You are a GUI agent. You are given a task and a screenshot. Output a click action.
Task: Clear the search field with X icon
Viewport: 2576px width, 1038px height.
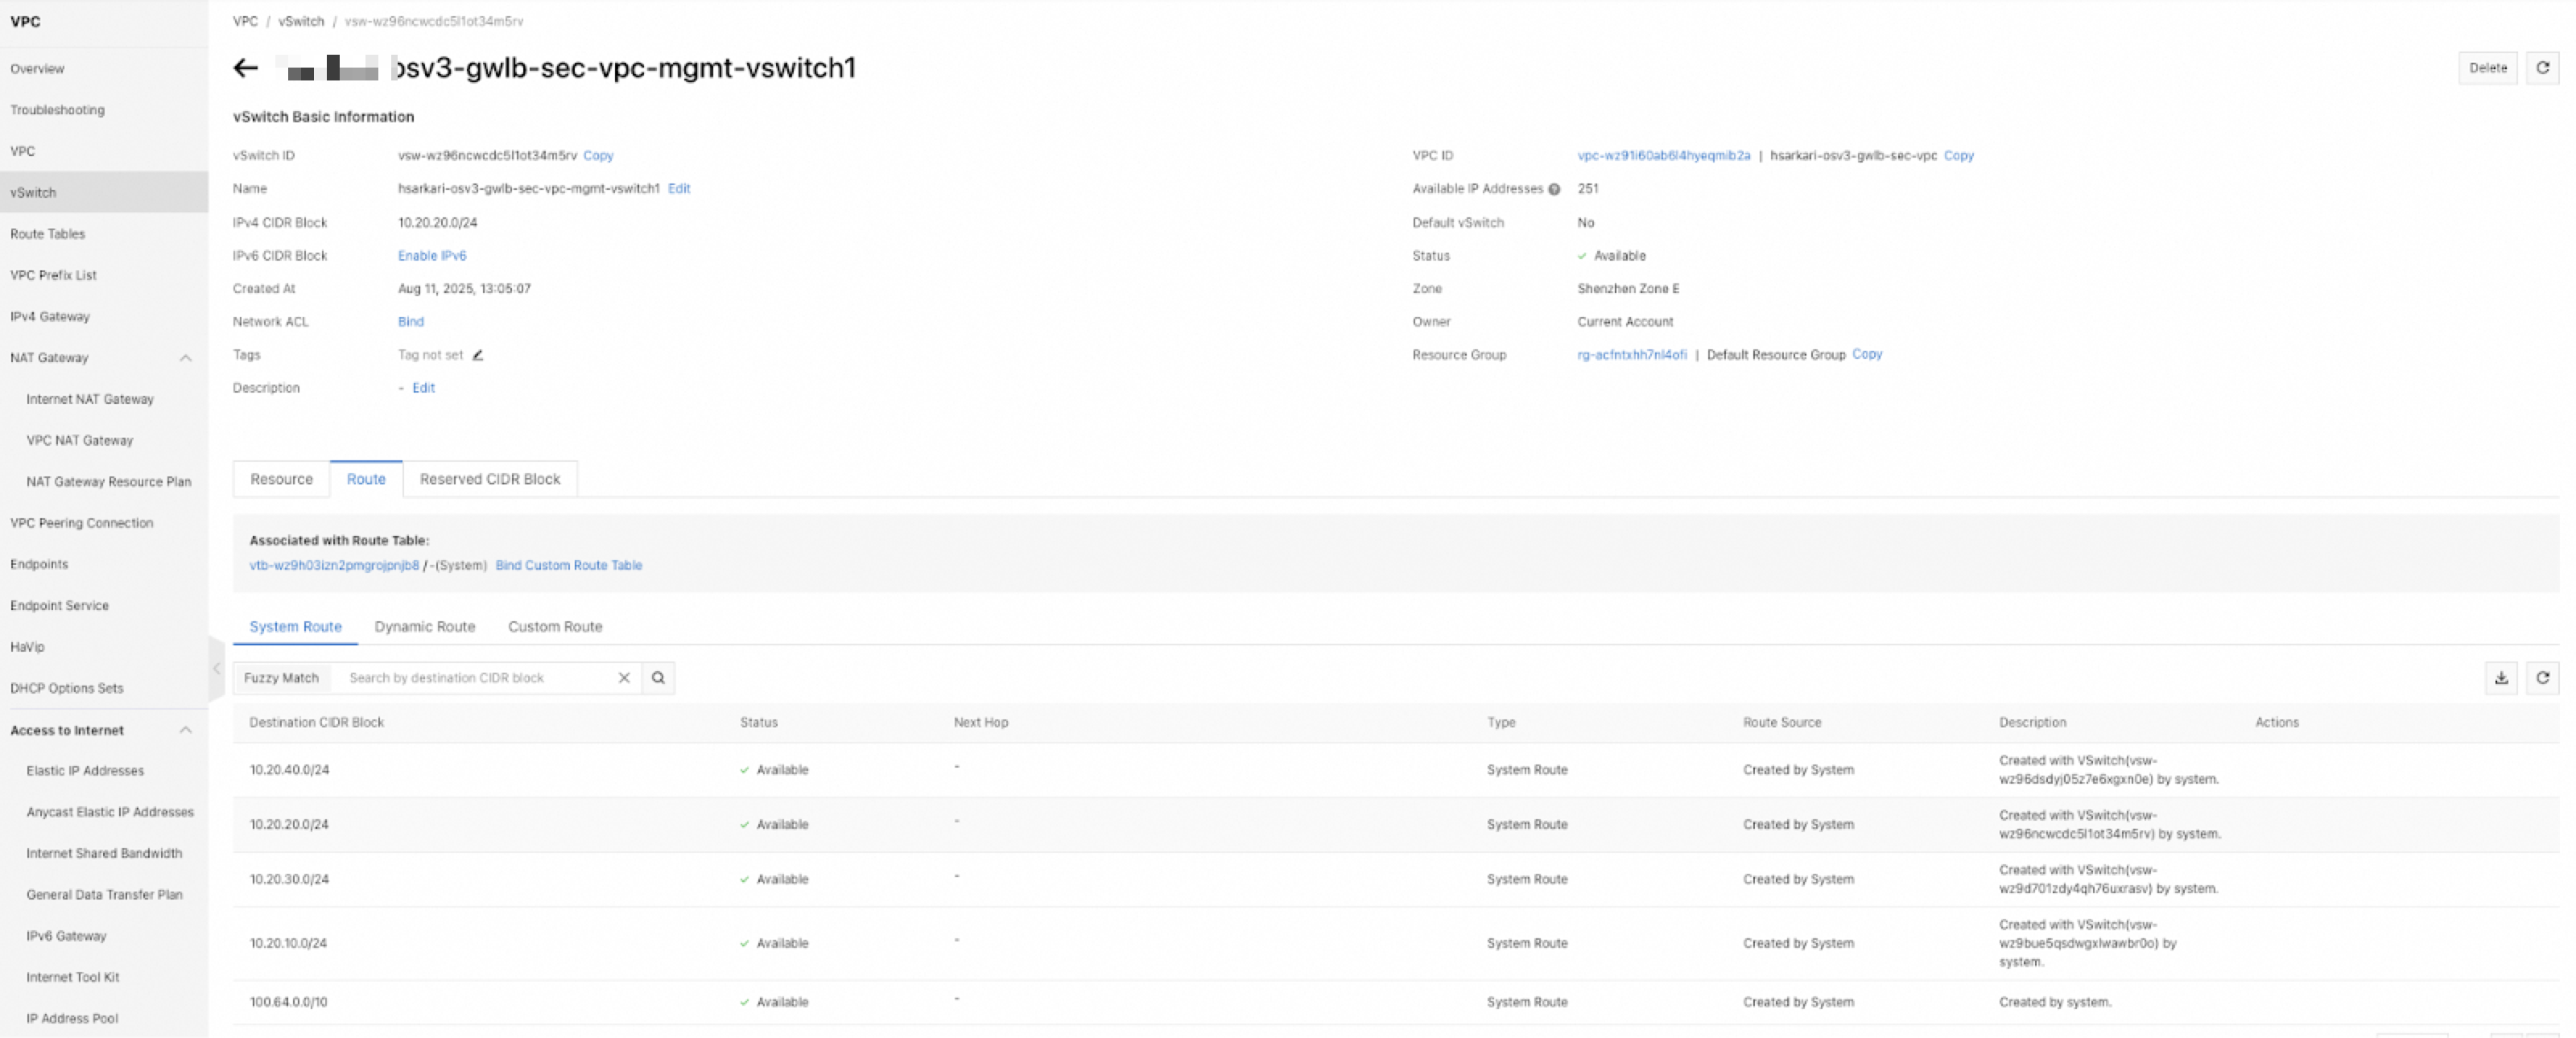pos(624,678)
